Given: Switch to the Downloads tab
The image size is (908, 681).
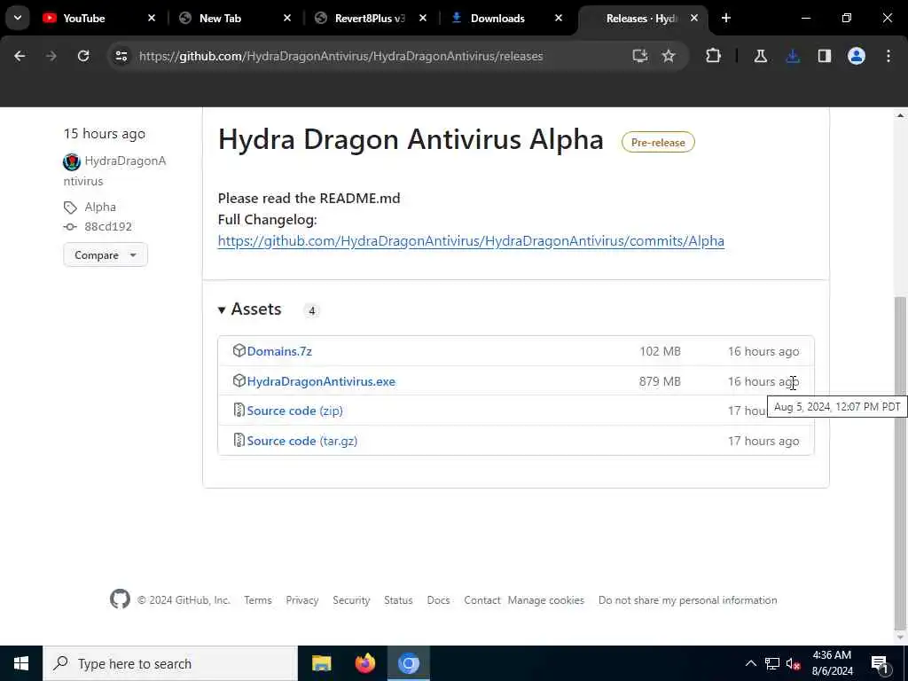Looking at the screenshot, I should click(505, 18).
